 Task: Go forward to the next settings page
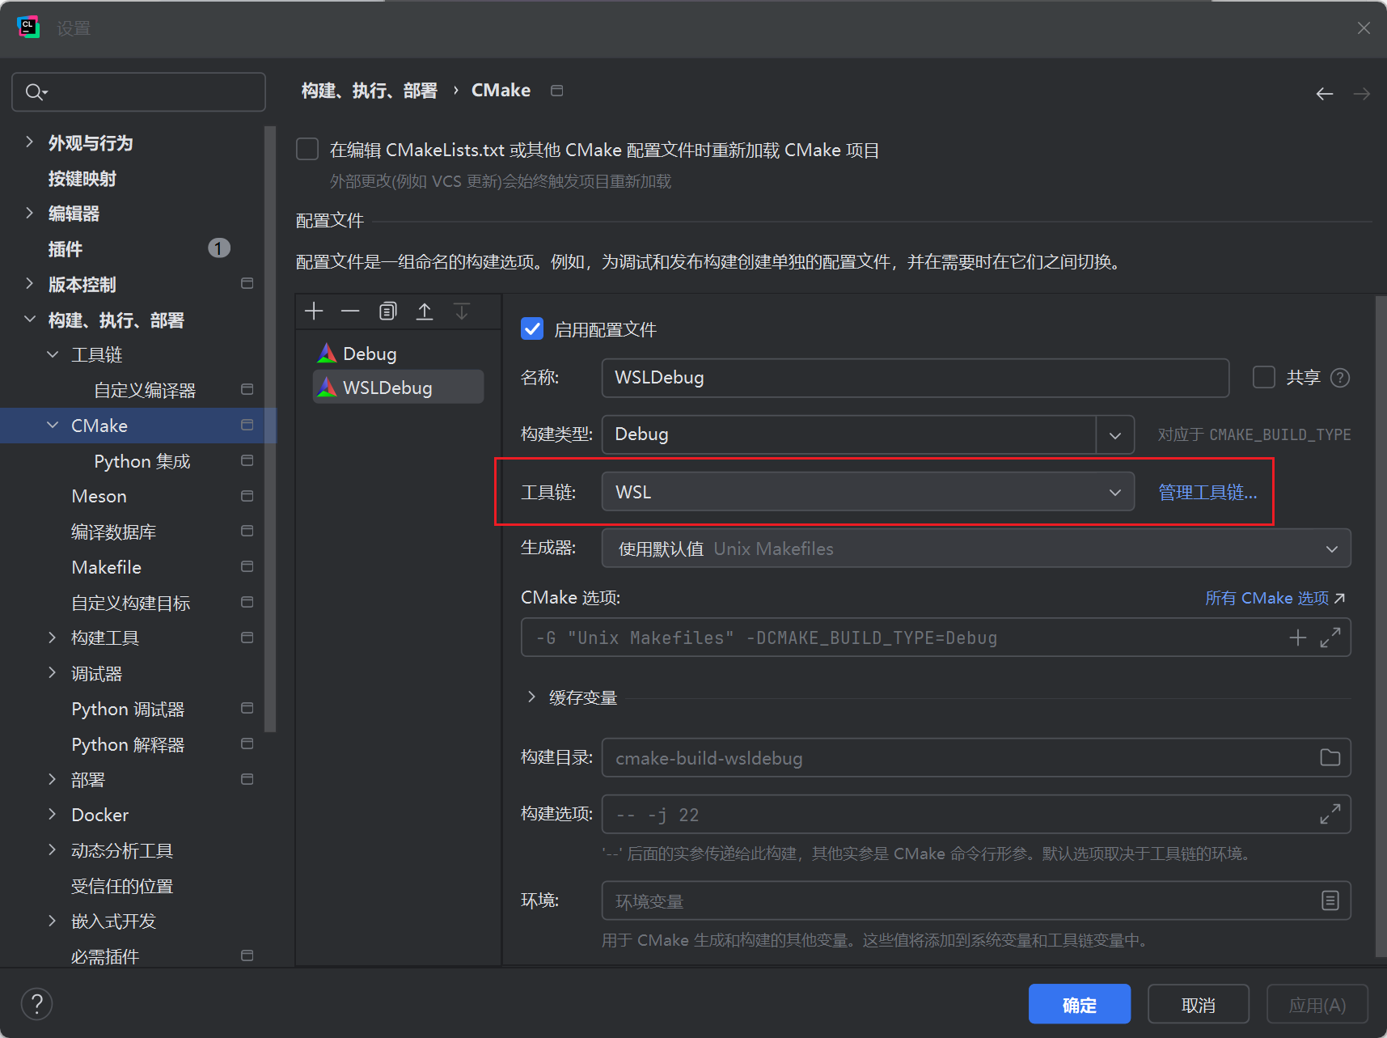1362,94
